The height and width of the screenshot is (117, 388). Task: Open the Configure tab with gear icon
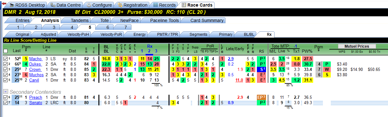[99, 5]
